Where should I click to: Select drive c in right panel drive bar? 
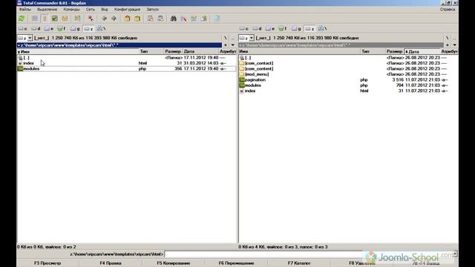coord(244,28)
